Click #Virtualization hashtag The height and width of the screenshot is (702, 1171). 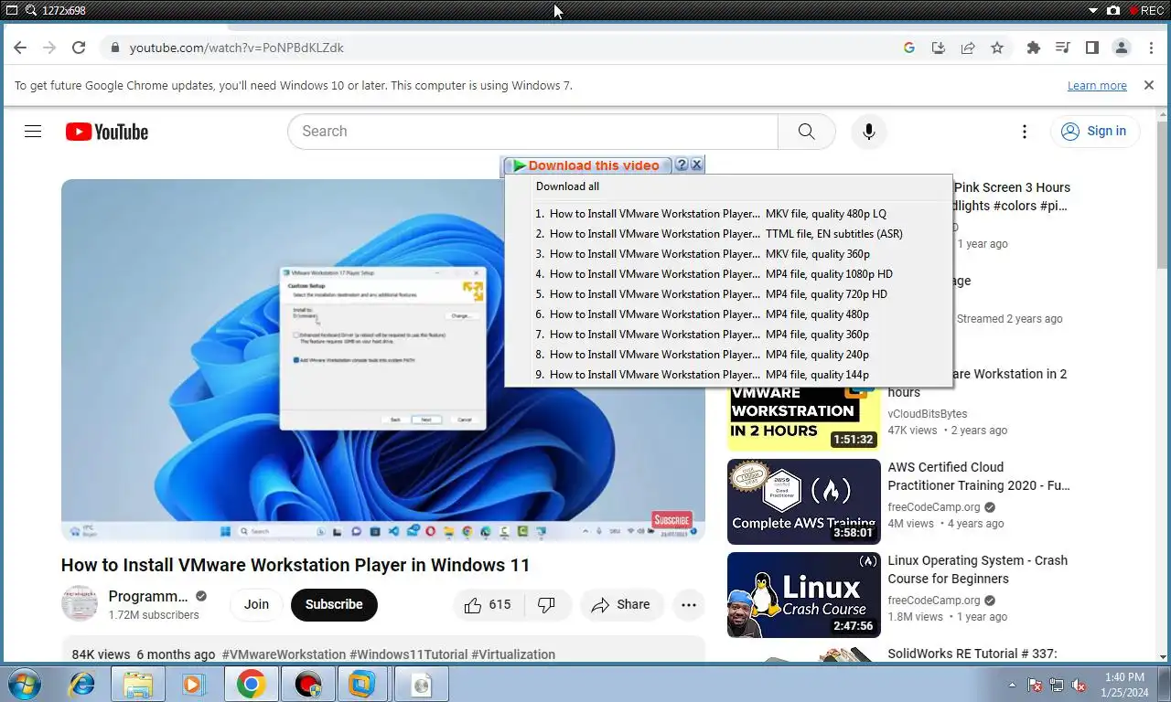tap(513, 654)
